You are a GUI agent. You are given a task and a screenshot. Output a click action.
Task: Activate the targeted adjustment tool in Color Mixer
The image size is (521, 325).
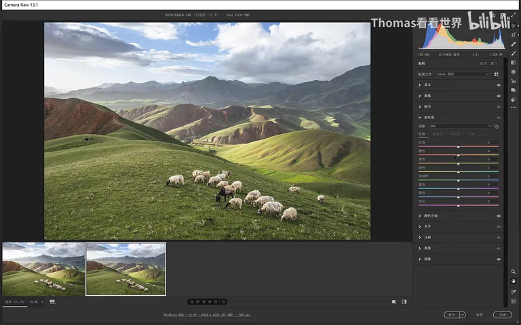click(496, 127)
